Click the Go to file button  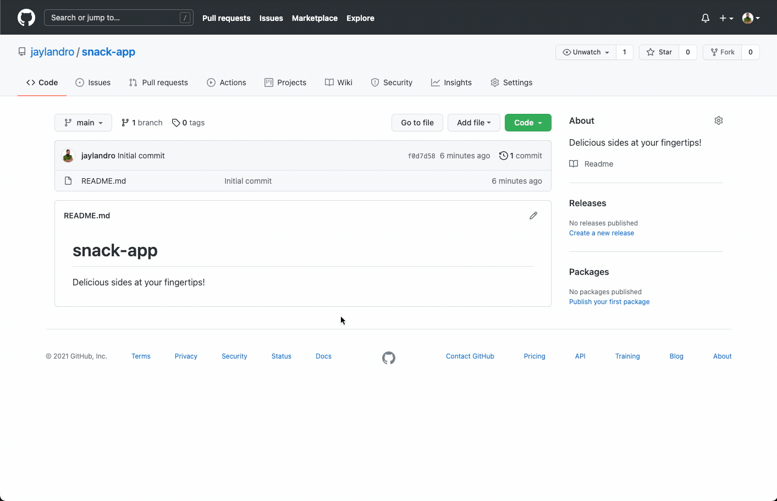click(x=417, y=123)
